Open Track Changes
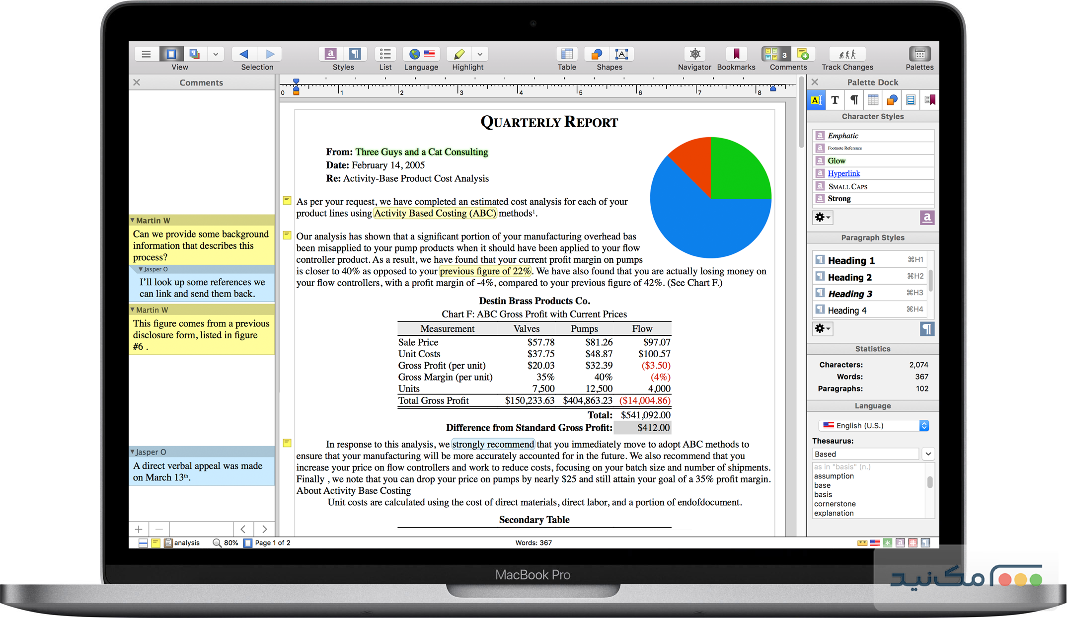 pyautogui.click(x=847, y=55)
